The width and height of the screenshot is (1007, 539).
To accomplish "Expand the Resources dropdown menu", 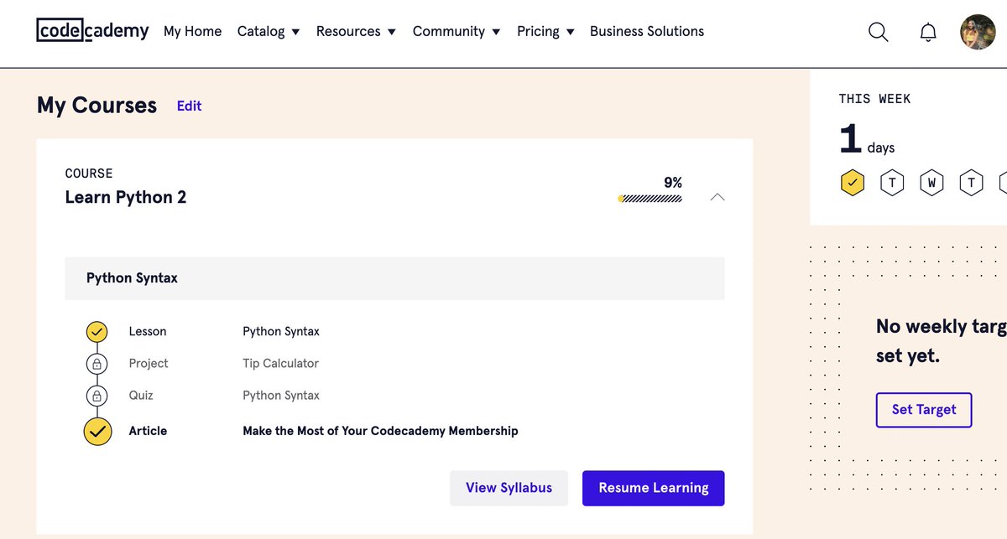I will tap(356, 31).
